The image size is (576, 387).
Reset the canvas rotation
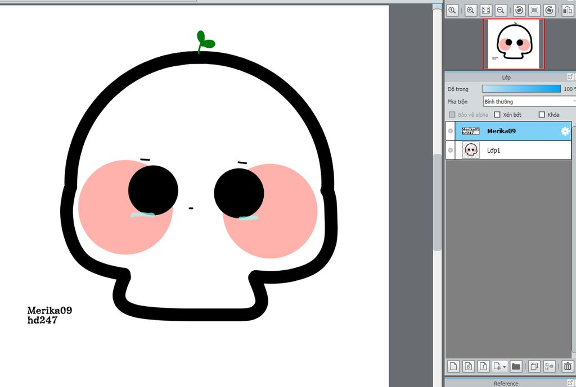click(x=534, y=10)
